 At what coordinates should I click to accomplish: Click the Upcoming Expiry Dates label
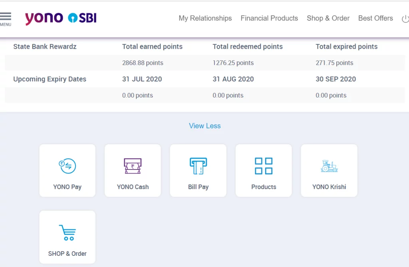50,79
